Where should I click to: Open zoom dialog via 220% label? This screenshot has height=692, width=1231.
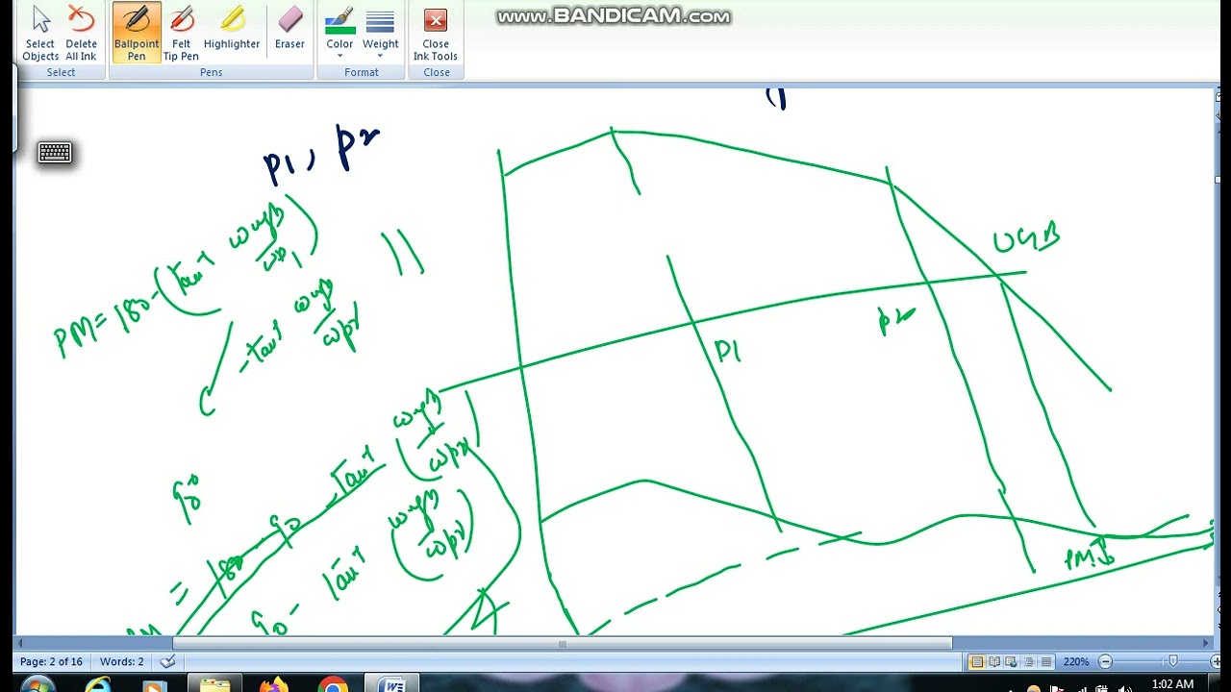(x=1076, y=662)
